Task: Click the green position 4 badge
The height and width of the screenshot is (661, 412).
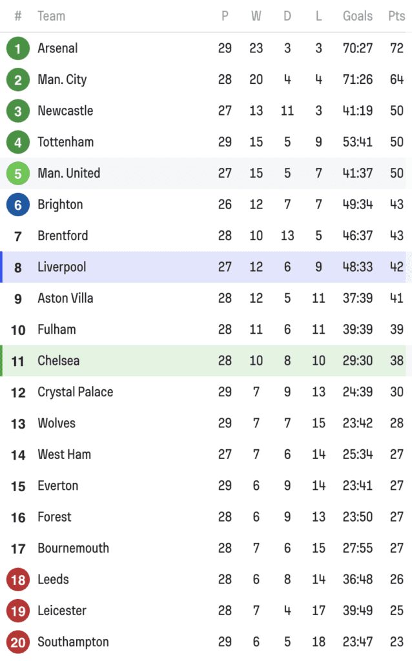Action: tap(18, 142)
